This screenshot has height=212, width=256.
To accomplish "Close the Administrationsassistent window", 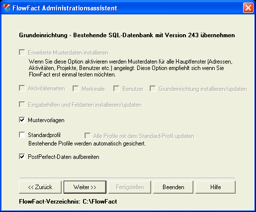I will click(248, 7).
